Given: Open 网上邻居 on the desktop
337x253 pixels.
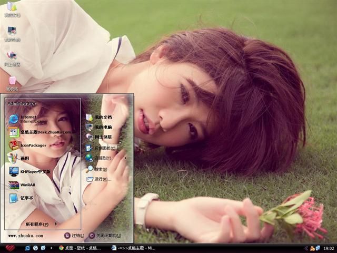Looking at the screenshot, I should pyautogui.click(x=12, y=57).
